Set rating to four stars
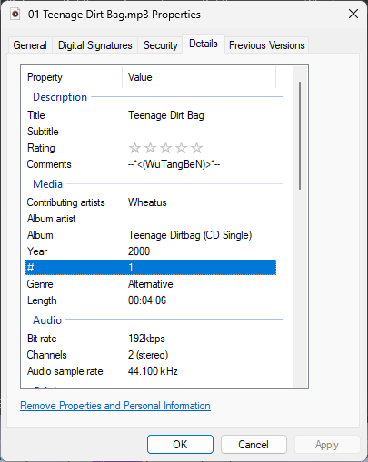Screen dimensions: 368x462 181,148
